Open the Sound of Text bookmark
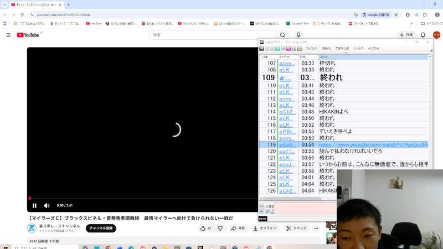Screen dimensions: 443x249 (x=297, y=23)
